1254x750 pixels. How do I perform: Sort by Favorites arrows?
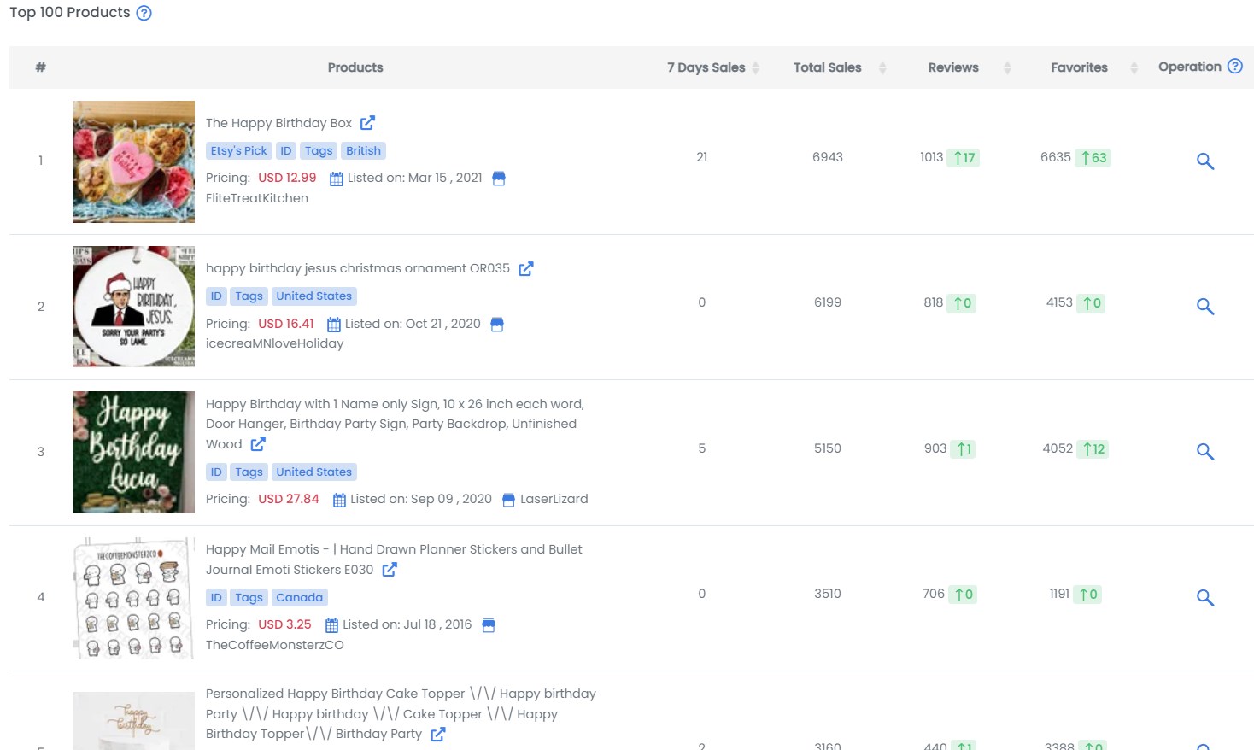point(1134,67)
